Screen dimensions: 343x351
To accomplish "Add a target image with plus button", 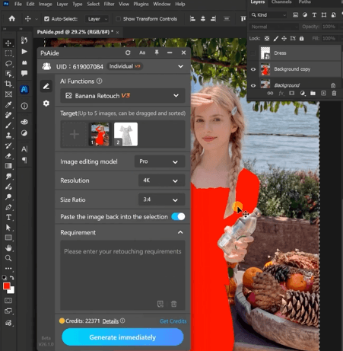I will 75,134.
